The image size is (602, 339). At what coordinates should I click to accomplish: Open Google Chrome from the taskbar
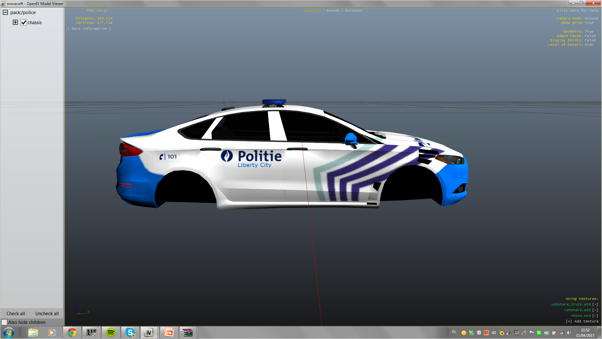[72, 333]
